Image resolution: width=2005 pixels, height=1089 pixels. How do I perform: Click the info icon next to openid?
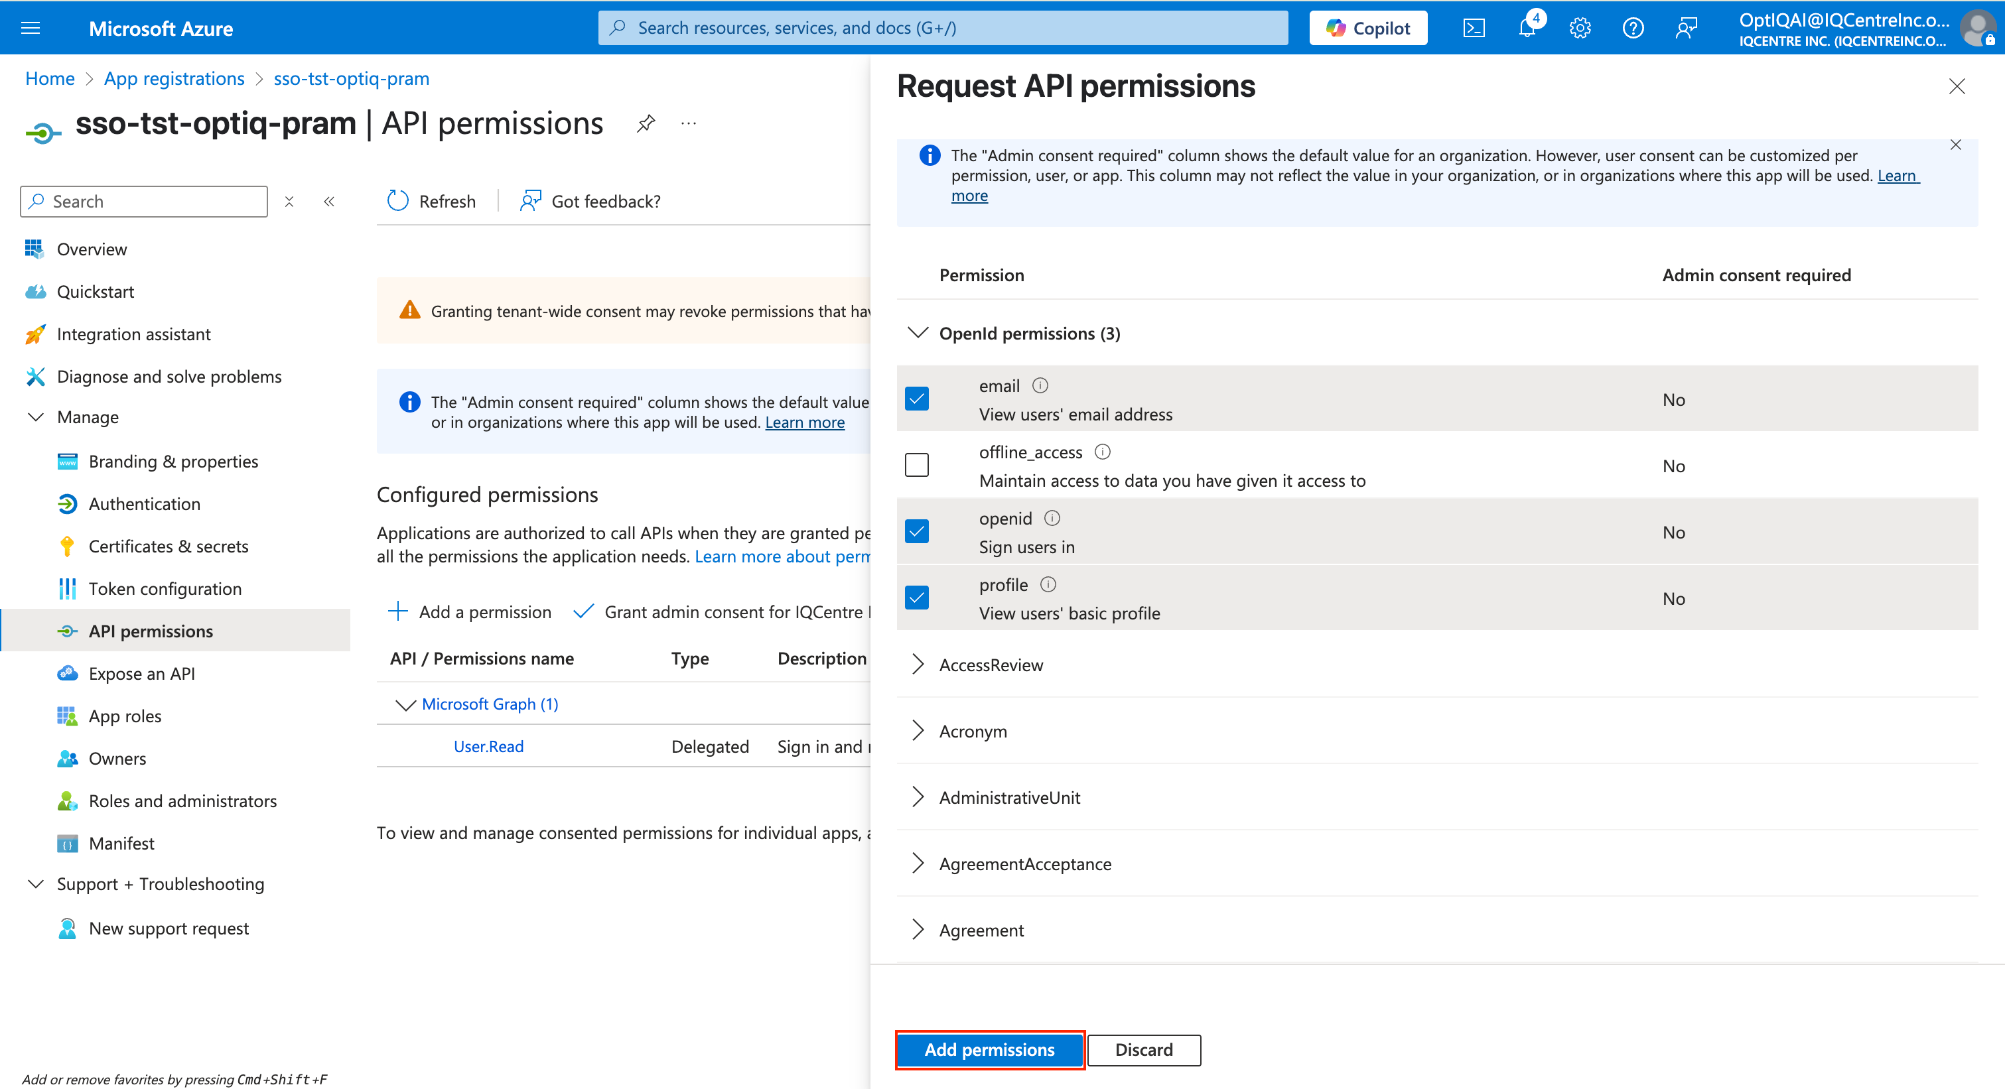click(x=1052, y=518)
